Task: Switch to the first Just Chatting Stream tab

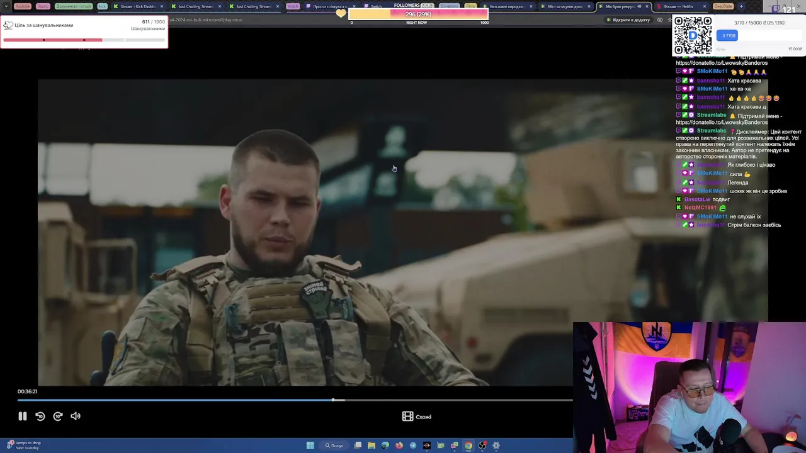Action: [x=195, y=6]
